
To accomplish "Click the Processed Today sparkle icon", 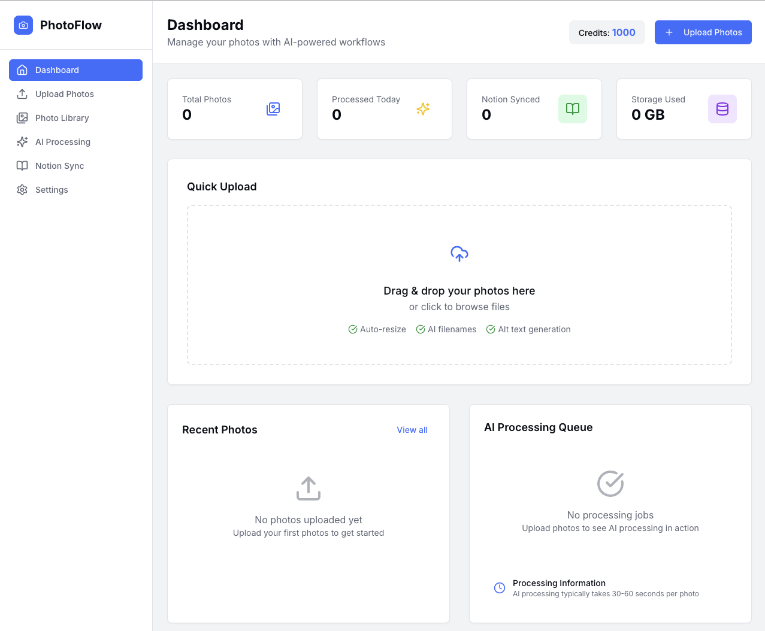I will pyautogui.click(x=423, y=109).
